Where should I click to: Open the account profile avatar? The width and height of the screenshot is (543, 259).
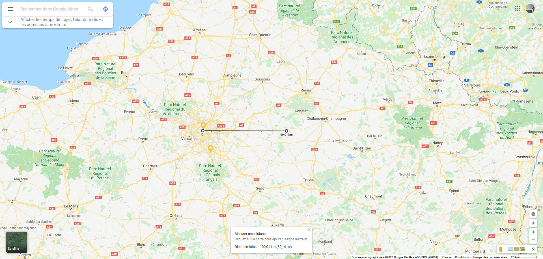point(530,8)
